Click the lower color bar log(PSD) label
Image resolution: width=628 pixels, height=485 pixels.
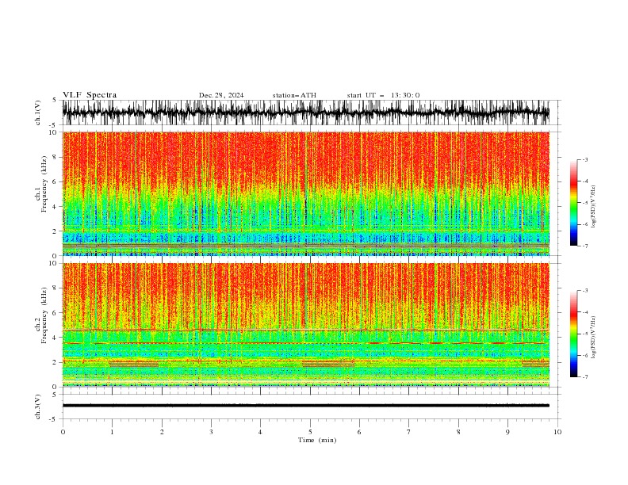pos(594,337)
